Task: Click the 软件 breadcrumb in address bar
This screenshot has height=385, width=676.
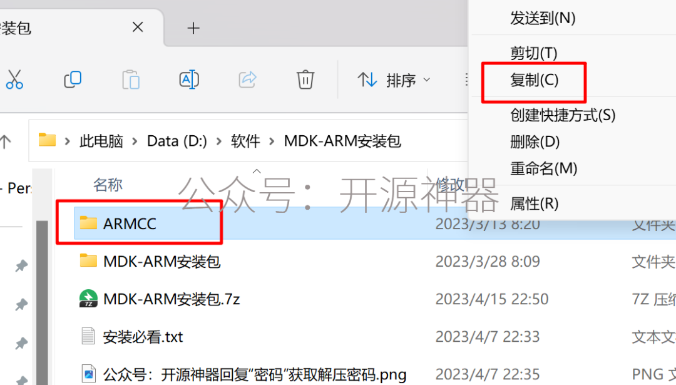Action: click(245, 141)
